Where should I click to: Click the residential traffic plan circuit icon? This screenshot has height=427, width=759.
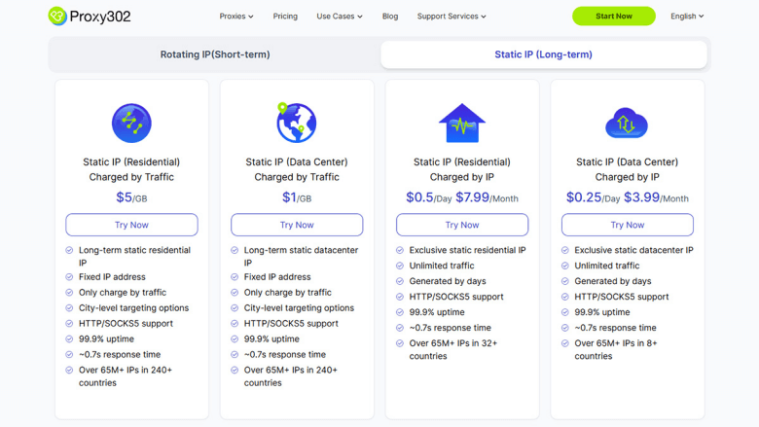[131, 124]
